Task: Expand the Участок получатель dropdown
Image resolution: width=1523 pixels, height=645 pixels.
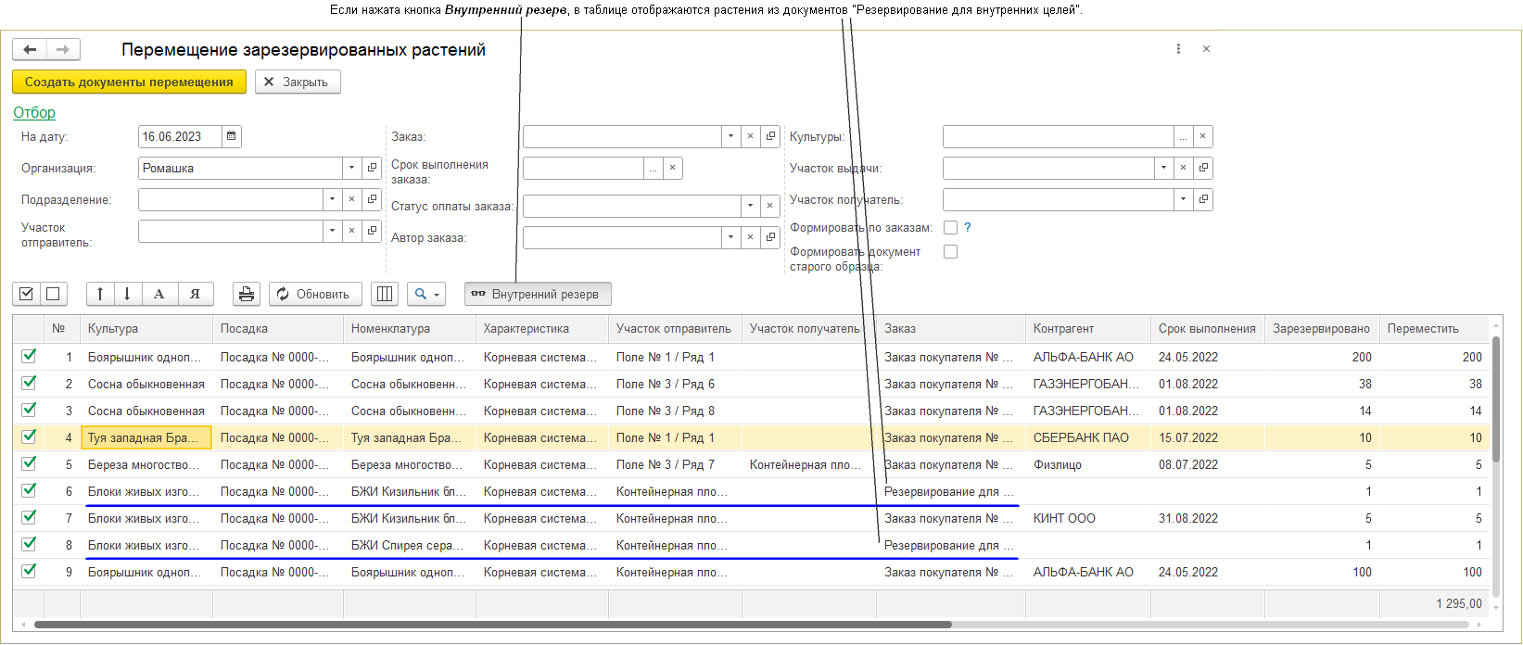Action: click(1184, 199)
